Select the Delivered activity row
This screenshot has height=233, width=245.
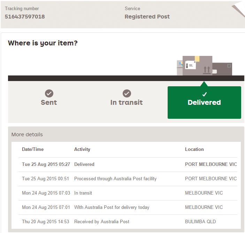[84, 164]
